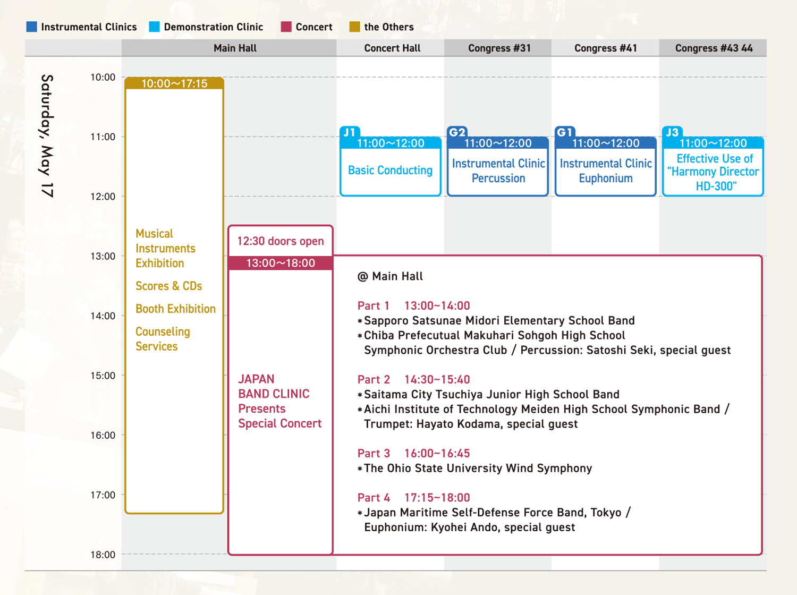The width and height of the screenshot is (797, 595).
Task: Open the Harmony Director HD-300 session
Action: (713, 172)
